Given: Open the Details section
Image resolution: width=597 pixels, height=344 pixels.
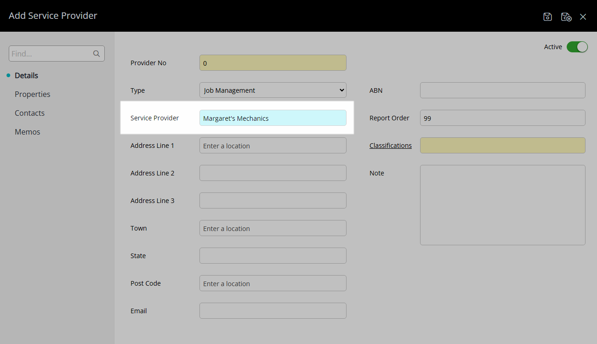Looking at the screenshot, I should tap(26, 75).
